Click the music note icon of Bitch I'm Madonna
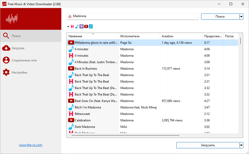The image size is (249, 154). [71, 107]
